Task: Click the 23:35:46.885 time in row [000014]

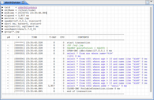Action: (34, 86)
